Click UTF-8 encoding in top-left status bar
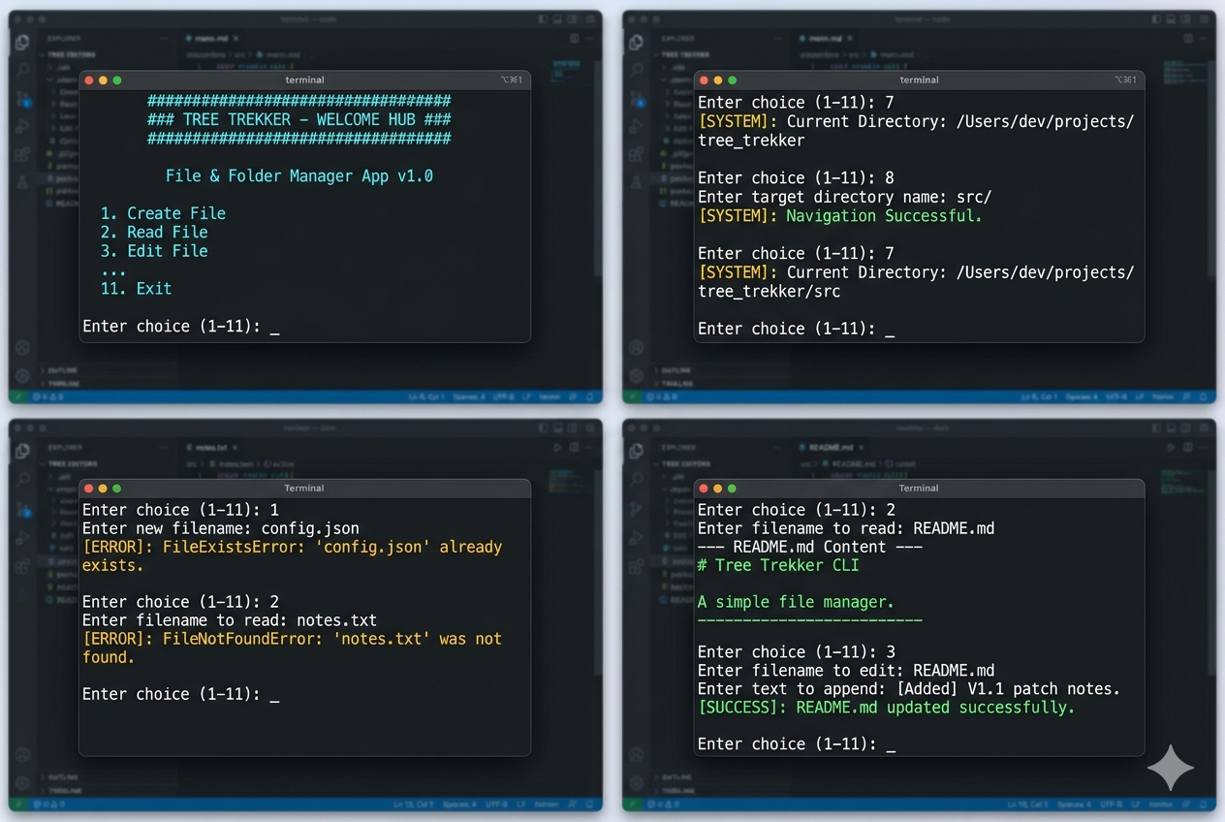This screenshot has width=1225, height=822. point(503,396)
